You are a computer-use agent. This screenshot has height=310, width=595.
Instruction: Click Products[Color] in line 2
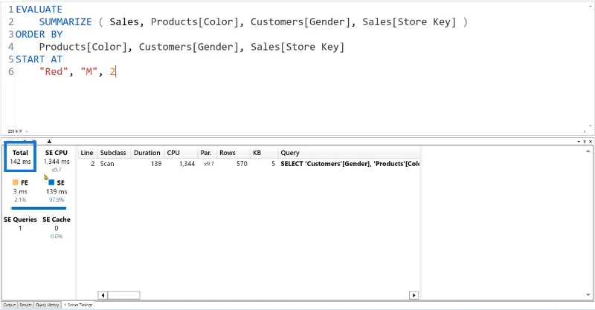[x=195, y=22]
